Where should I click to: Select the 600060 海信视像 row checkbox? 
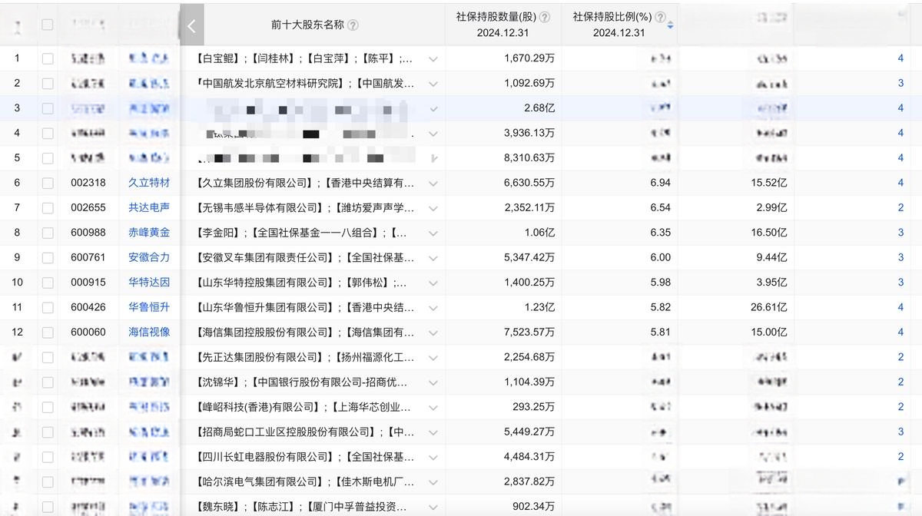click(48, 332)
